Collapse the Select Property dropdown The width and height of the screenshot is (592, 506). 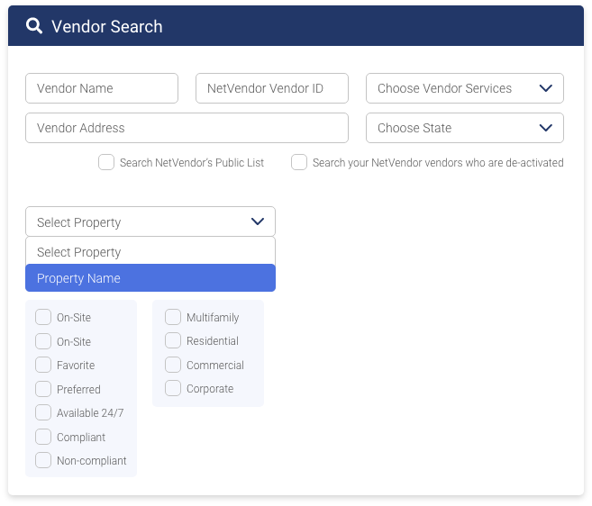tap(150, 221)
